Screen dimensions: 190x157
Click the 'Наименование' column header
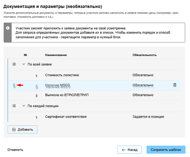(x=56, y=55)
